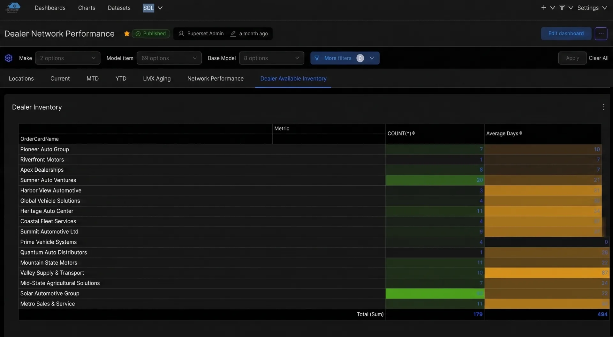Click the Metro Sales & Service row name
The width and height of the screenshot is (613, 337).
click(x=48, y=304)
